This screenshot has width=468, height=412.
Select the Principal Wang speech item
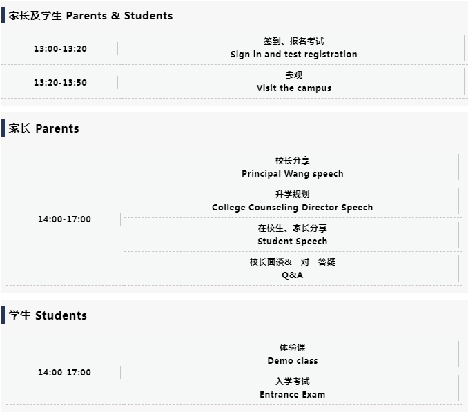[293, 174]
